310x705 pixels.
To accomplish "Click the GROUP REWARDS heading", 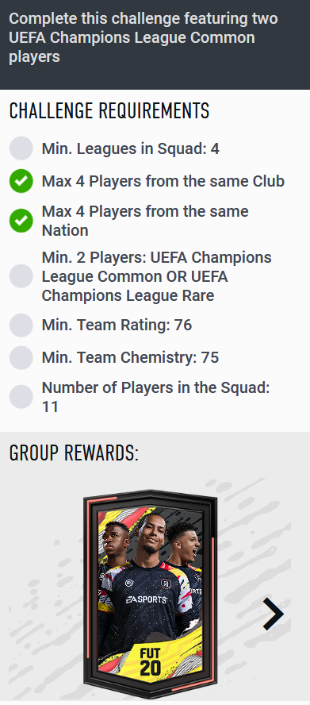I will 75,453.
